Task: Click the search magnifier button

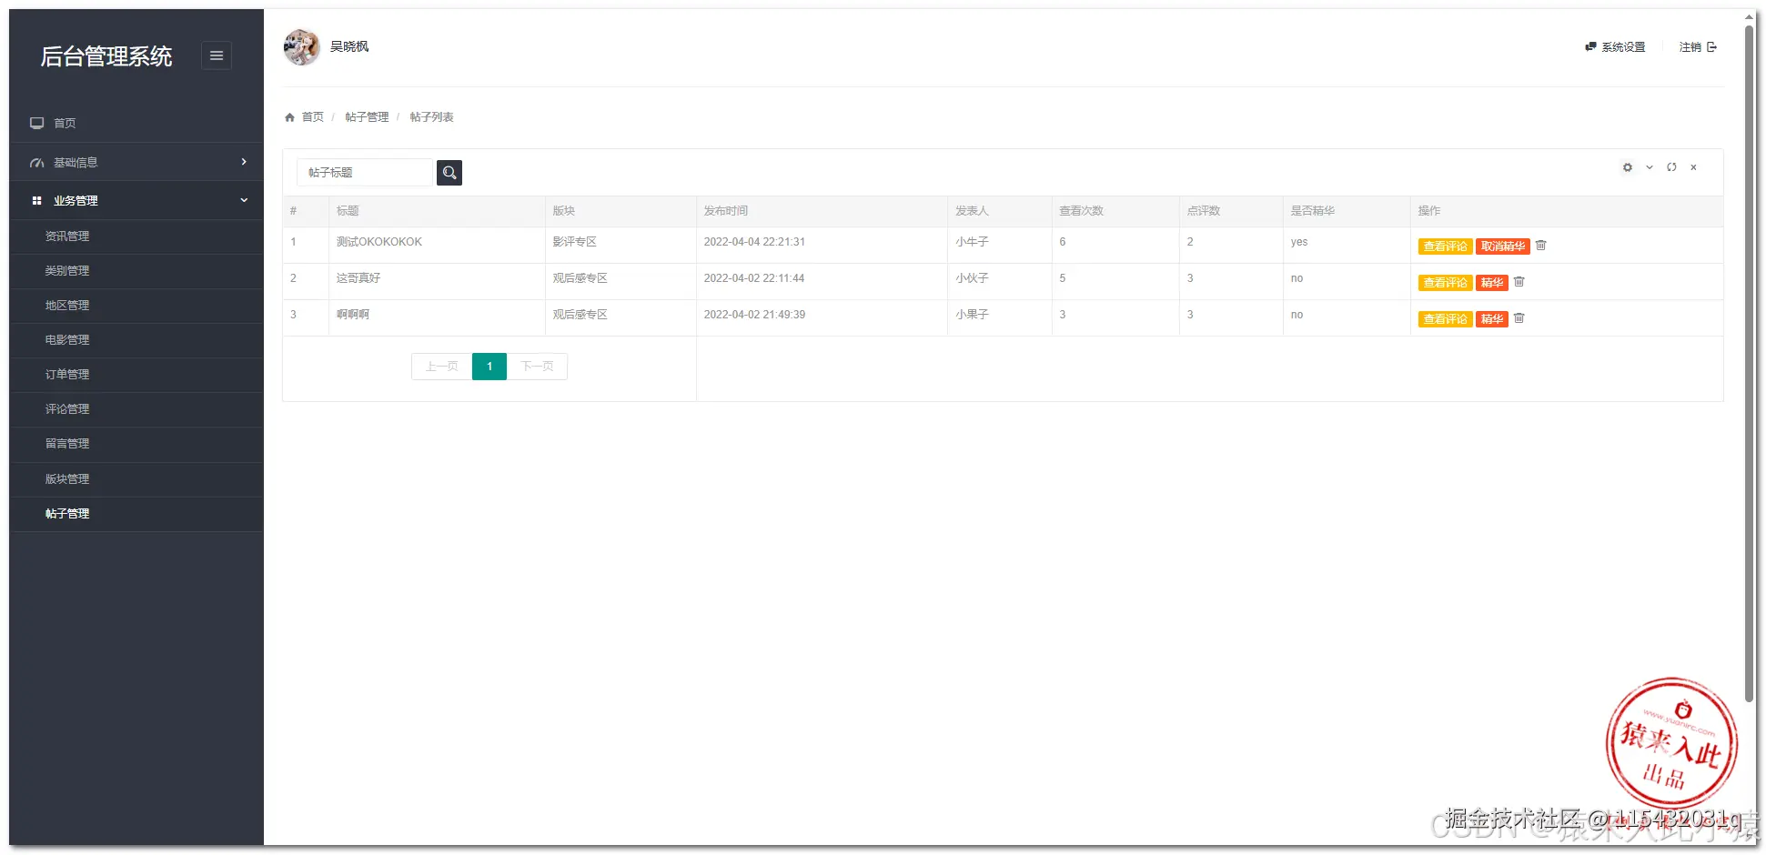Action: [x=449, y=173]
